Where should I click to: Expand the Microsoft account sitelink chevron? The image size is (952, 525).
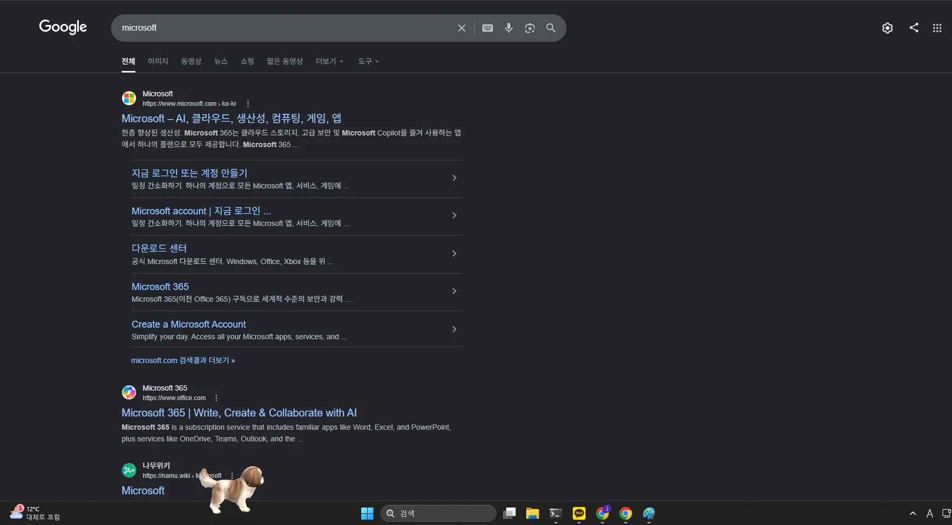pyautogui.click(x=454, y=215)
